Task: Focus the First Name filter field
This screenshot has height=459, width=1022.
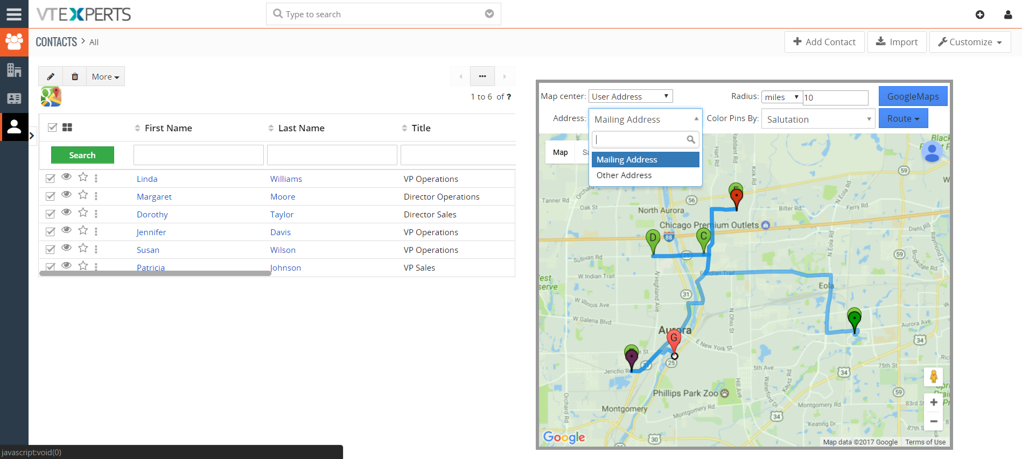Action: pyautogui.click(x=199, y=155)
